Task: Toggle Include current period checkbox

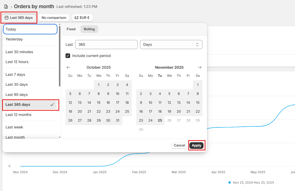Action: tap(68, 56)
